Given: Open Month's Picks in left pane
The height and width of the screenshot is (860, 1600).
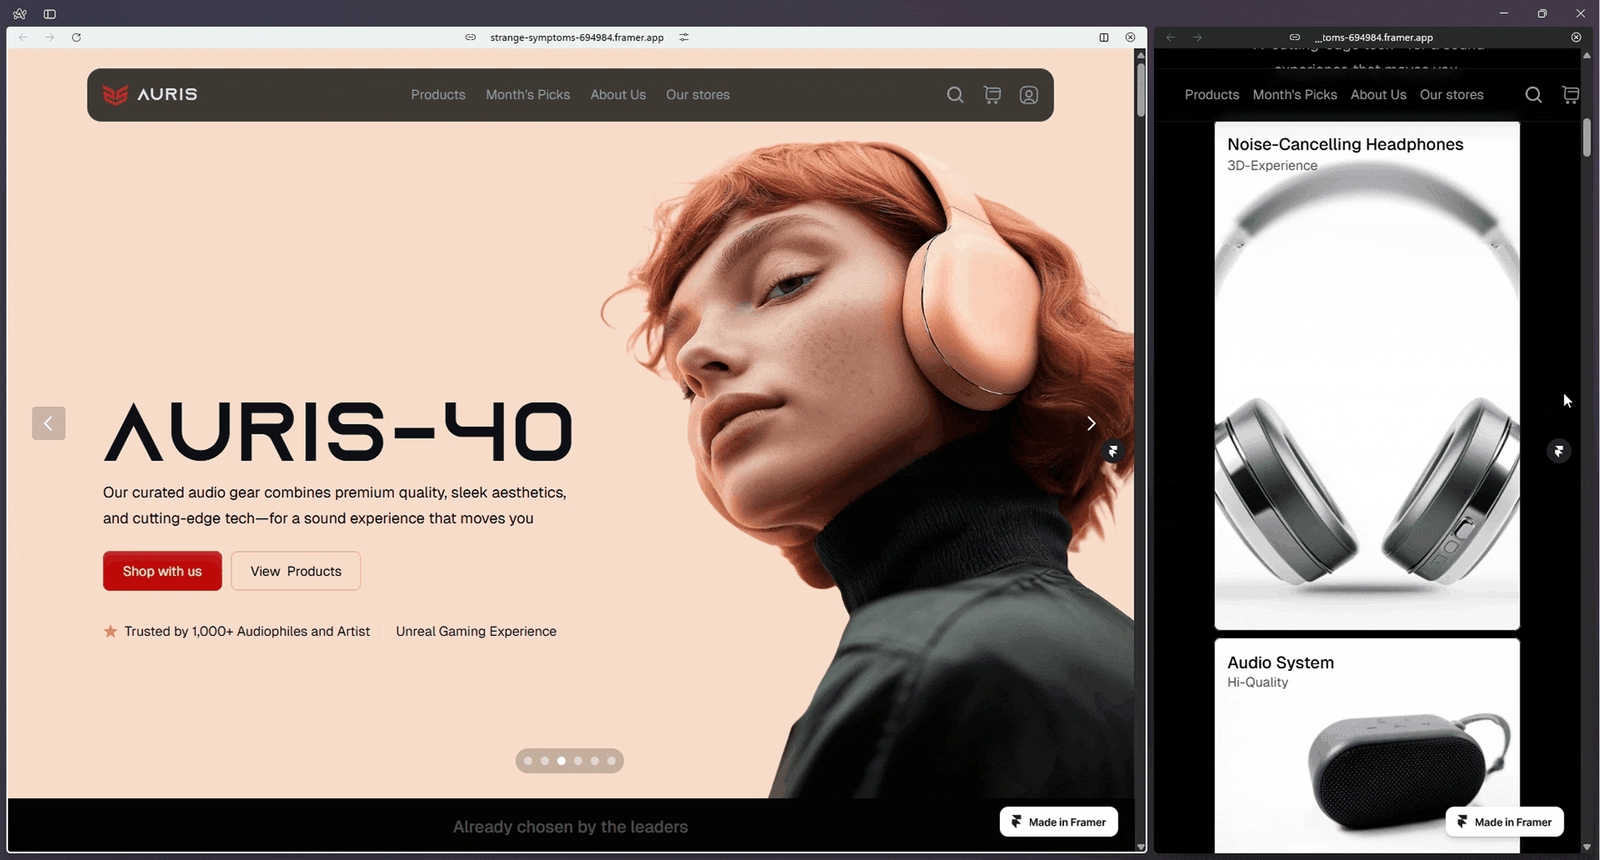Looking at the screenshot, I should pyautogui.click(x=528, y=95).
